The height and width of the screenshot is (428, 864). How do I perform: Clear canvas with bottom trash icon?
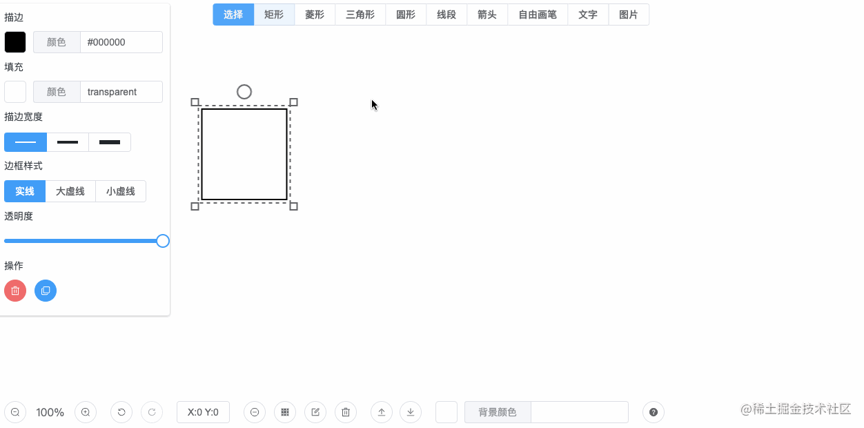346,412
